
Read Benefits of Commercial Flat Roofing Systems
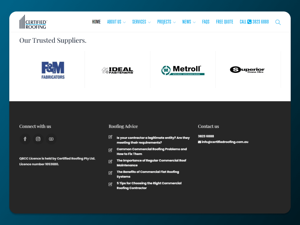(x=147, y=174)
